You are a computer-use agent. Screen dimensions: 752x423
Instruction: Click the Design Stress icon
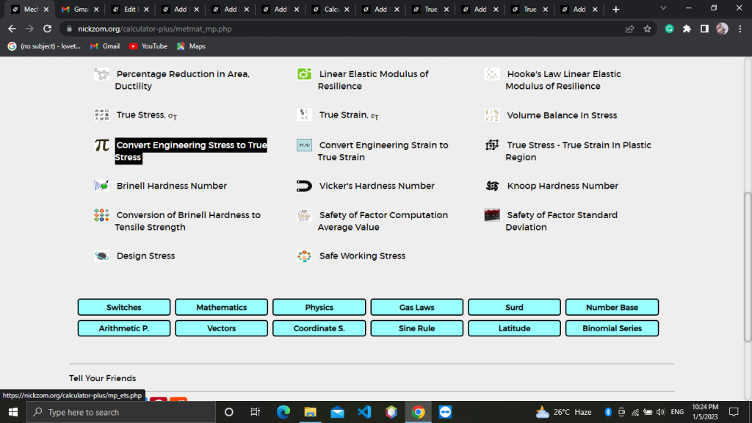coord(101,256)
